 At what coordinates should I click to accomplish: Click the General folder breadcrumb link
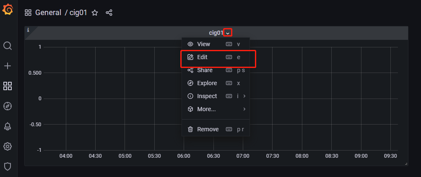tap(48, 13)
